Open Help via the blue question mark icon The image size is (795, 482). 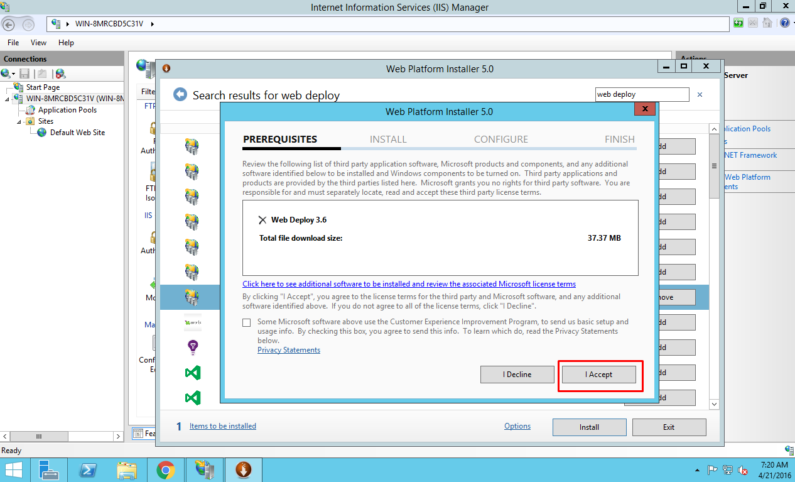(784, 23)
